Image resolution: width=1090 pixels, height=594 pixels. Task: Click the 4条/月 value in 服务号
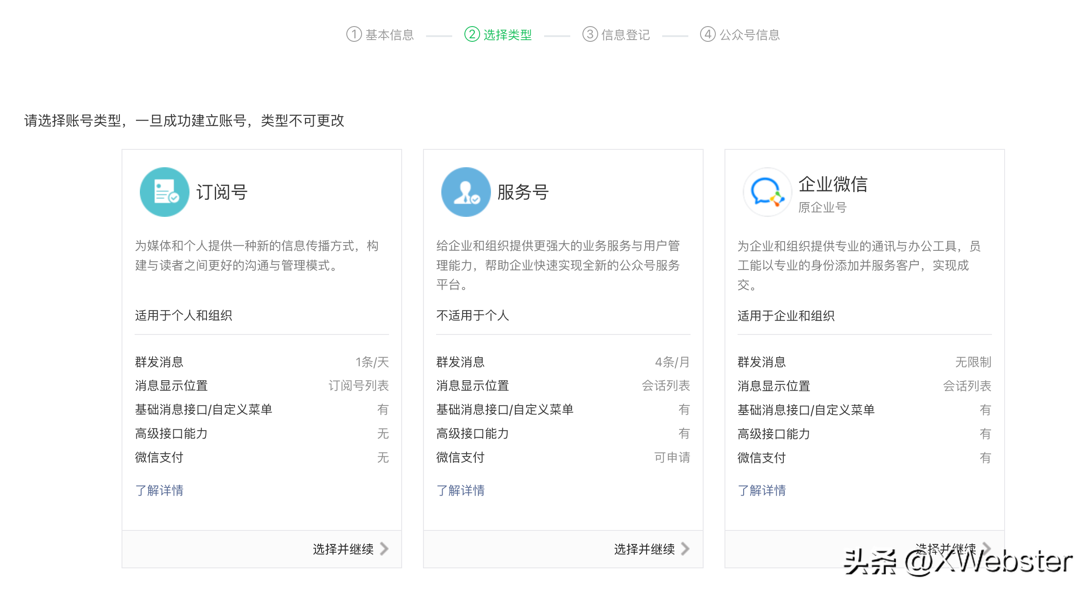[673, 362]
